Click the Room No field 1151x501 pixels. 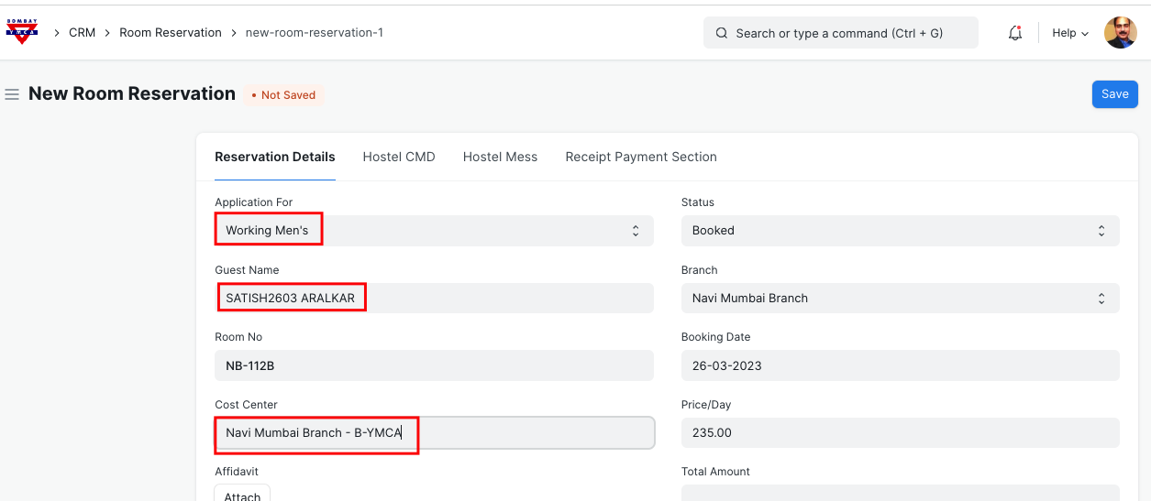[x=434, y=365]
